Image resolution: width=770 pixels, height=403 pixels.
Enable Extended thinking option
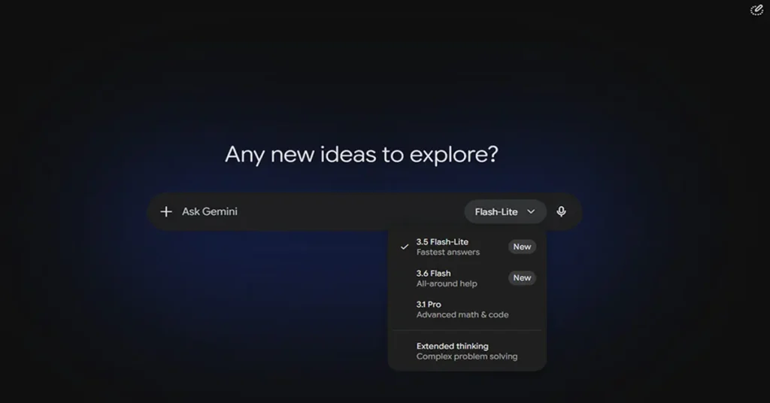[x=467, y=351]
